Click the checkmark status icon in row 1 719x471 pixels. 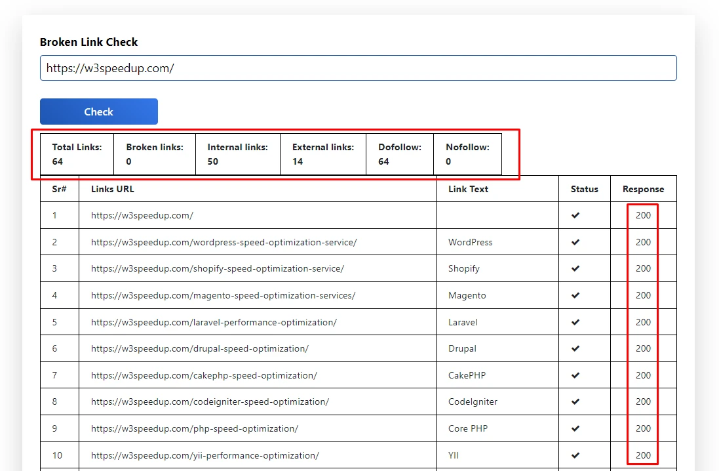575,215
